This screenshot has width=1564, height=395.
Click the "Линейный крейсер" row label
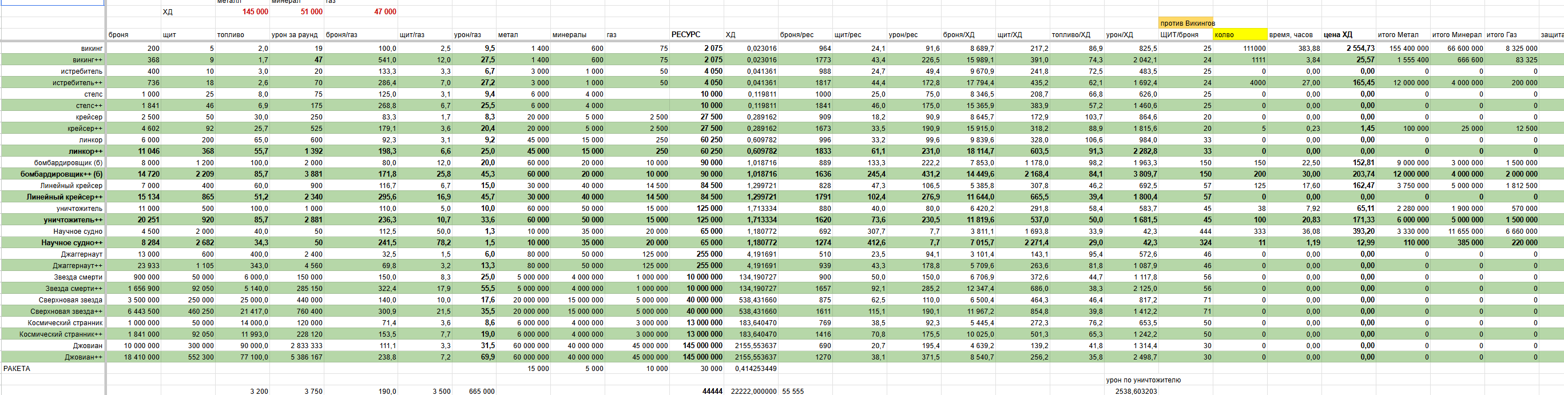click(x=53, y=186)
